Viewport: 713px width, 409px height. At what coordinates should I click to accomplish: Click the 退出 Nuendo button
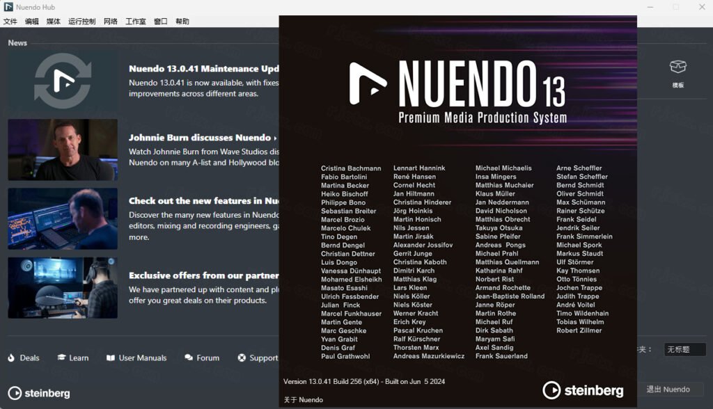(x=668, y=390)
